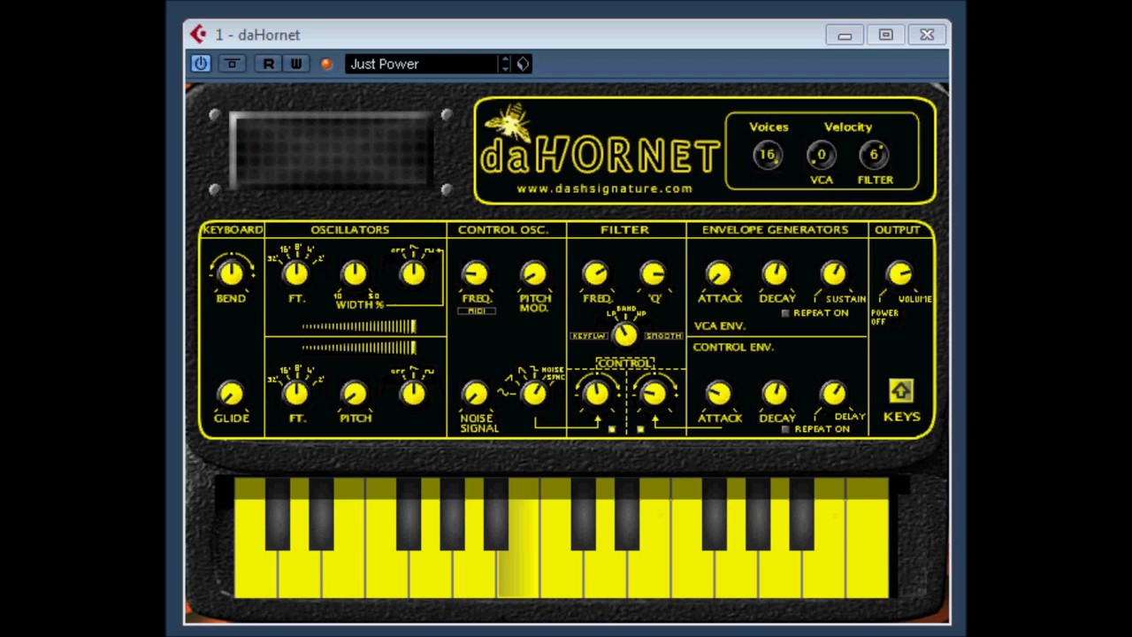Click the bypass button beside the power icon
This screenshot has width=1132, height=637.
[232, 64]
